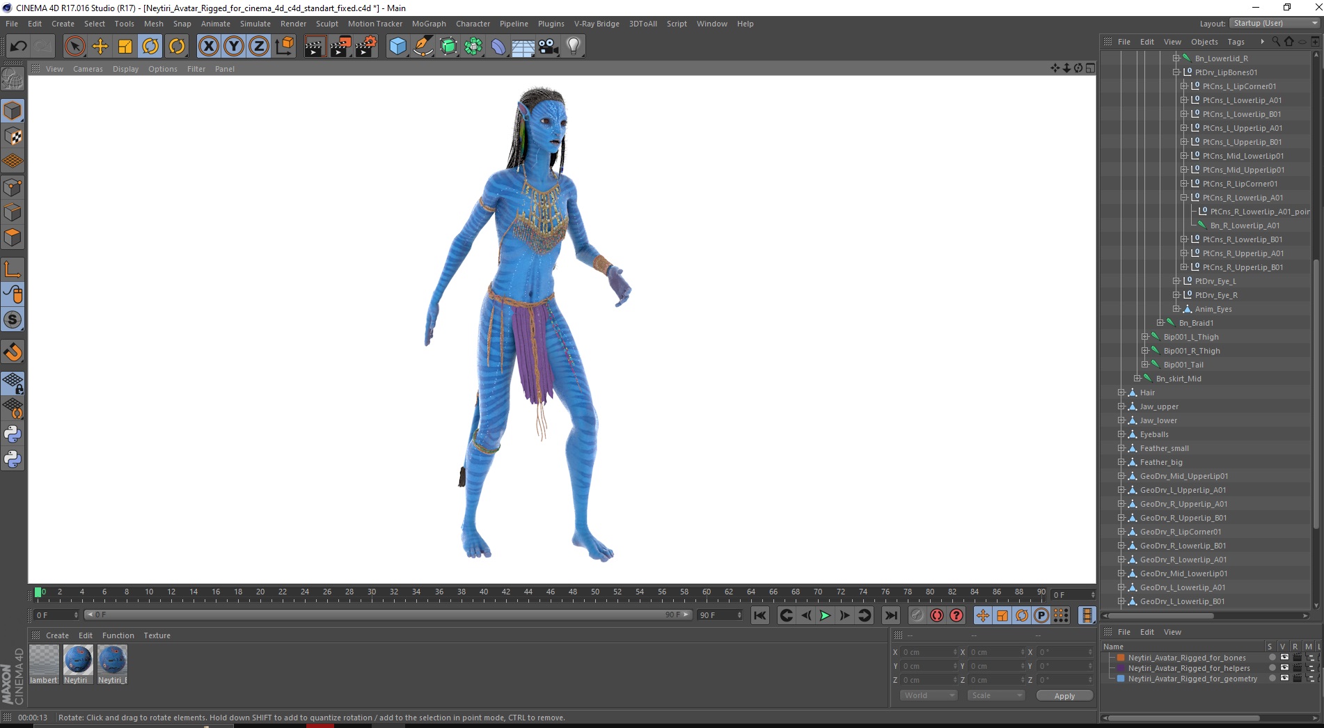The height and width of the screenshot is (728, 1324).
Task: Click frame 30 on the timeline ruler
Action: coord(372,593)
